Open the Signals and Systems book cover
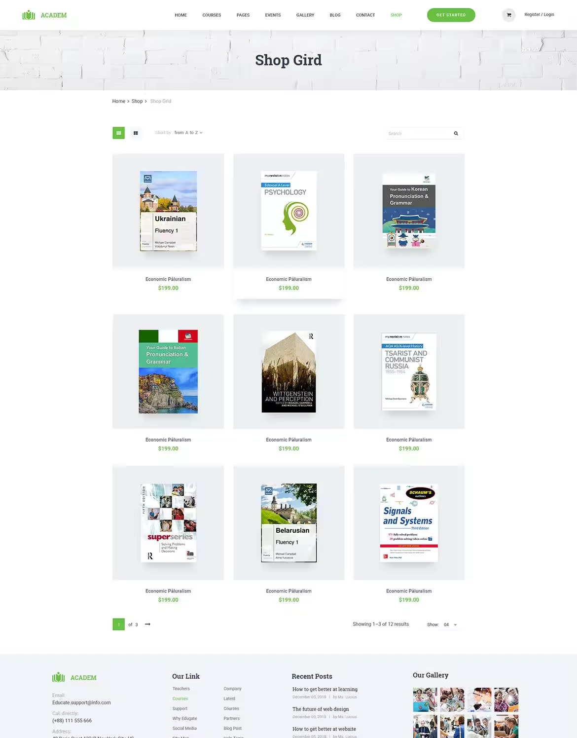This screenshot has width=577, height=738. tap(409, 522)
